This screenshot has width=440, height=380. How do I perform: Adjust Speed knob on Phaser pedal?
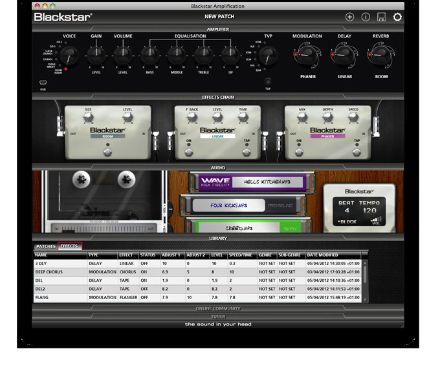353,118
